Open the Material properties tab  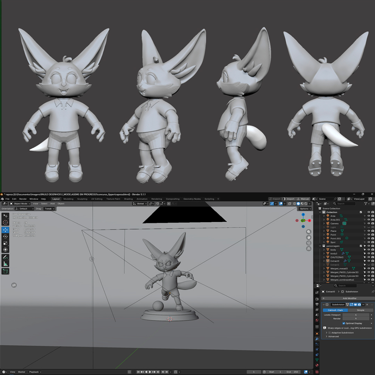(317, 365)
